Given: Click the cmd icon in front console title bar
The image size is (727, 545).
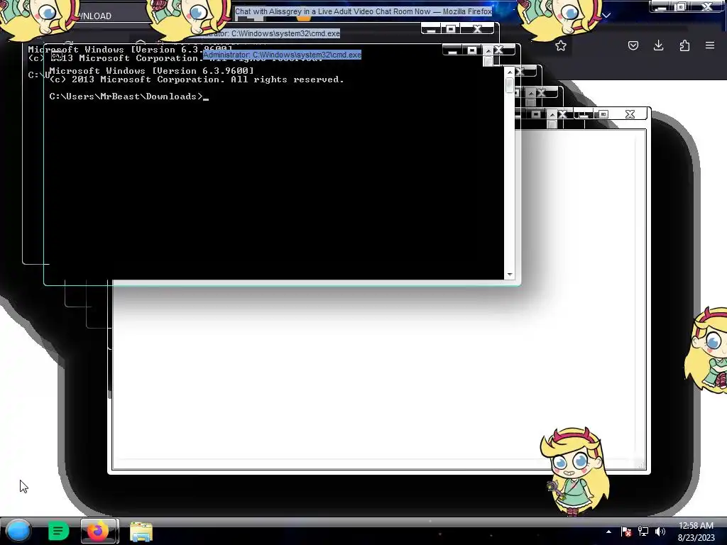Looking at the screenshot, I should (x=57, y=55).
